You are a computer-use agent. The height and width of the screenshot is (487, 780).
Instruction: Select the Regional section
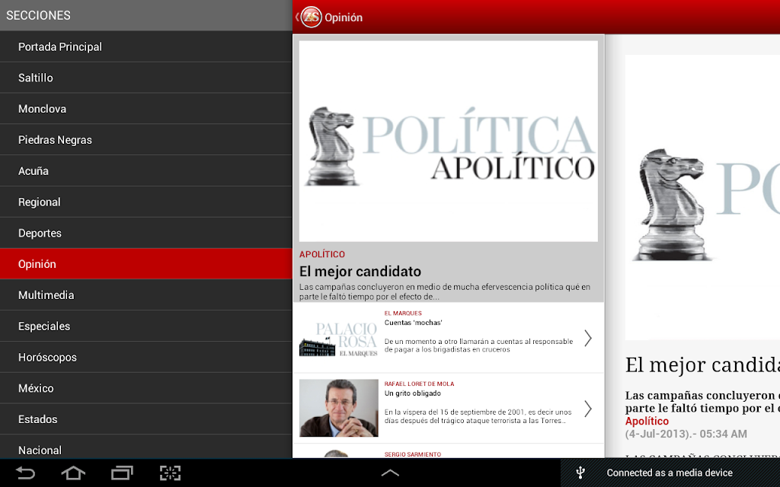[x=145, y=202]
